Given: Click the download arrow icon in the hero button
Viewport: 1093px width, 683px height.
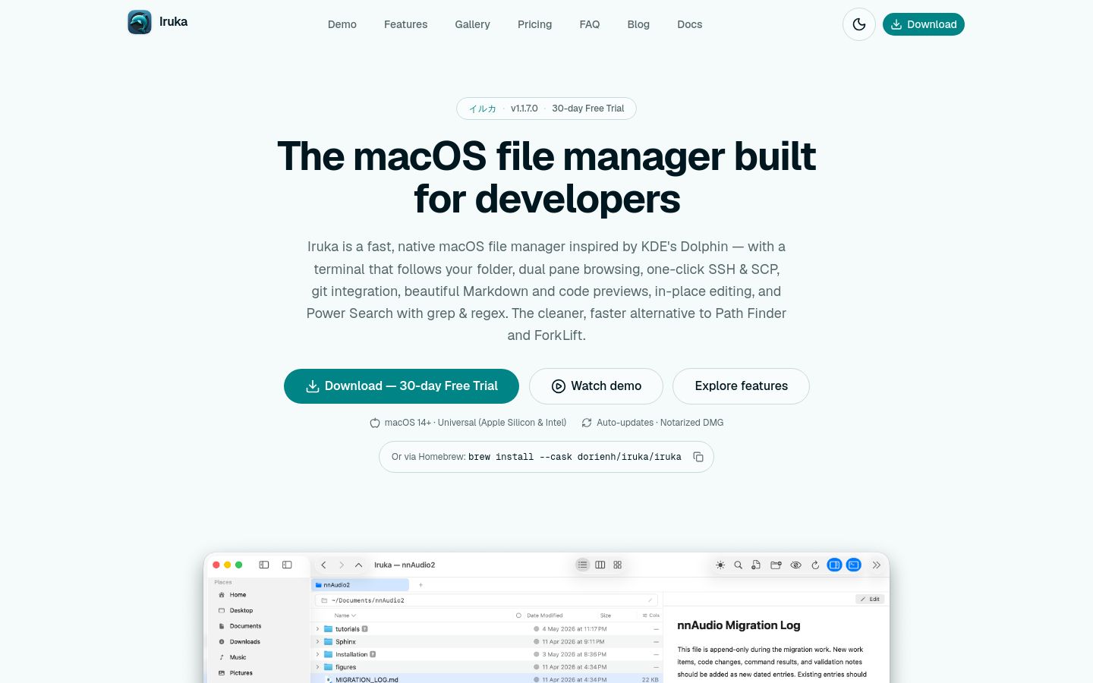Looking at the screenshot, I should pos(312,386).
